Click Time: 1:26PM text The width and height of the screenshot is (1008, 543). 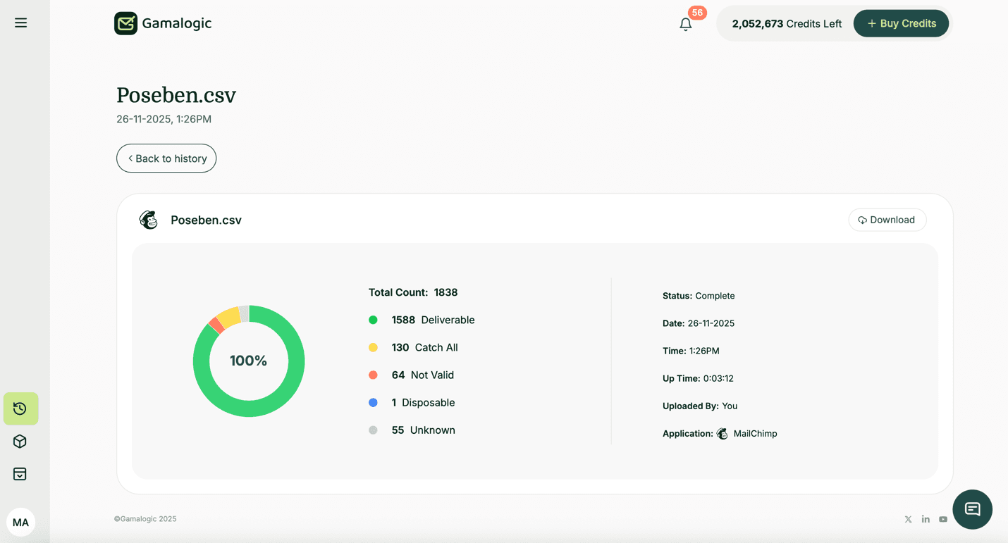[691, 351]
